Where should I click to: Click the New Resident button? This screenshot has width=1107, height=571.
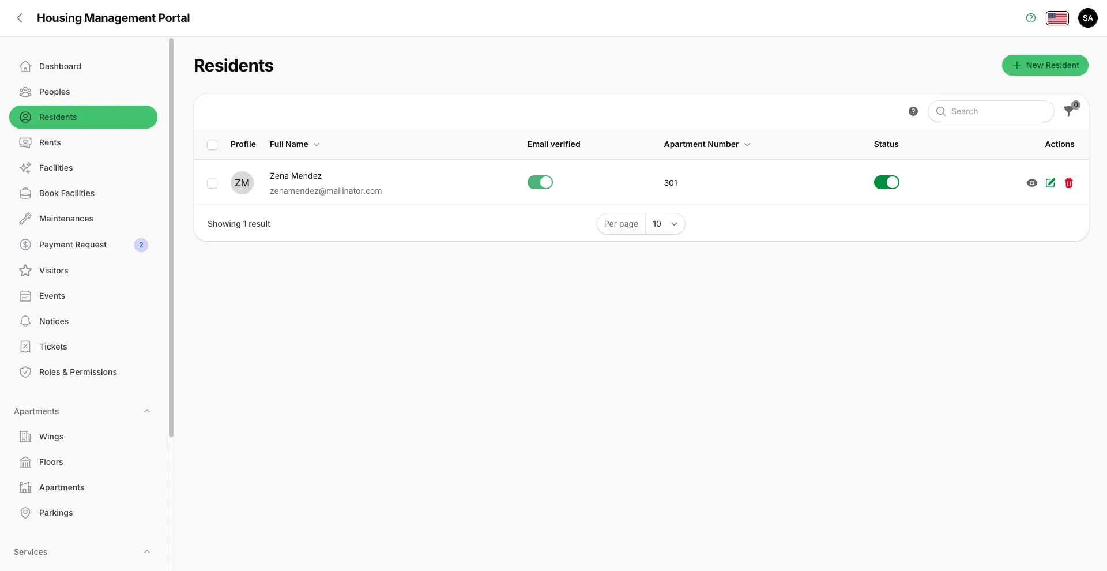tap(1045, 65)
